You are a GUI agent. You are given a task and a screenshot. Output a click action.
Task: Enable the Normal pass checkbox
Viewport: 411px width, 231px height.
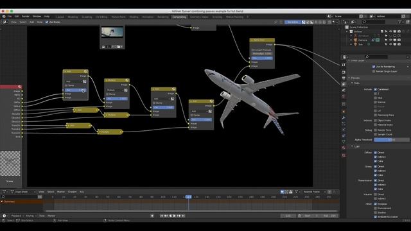click(x=376, y=102)
